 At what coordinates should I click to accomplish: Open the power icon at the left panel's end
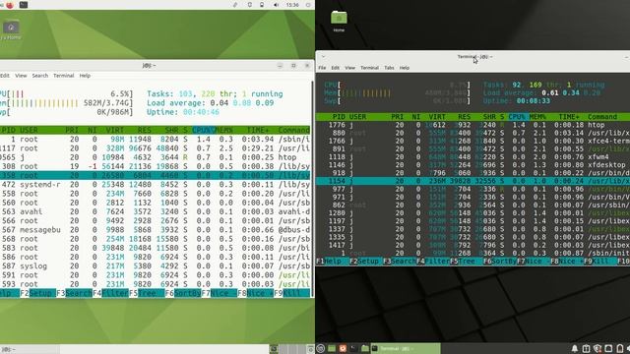(308, 5)
